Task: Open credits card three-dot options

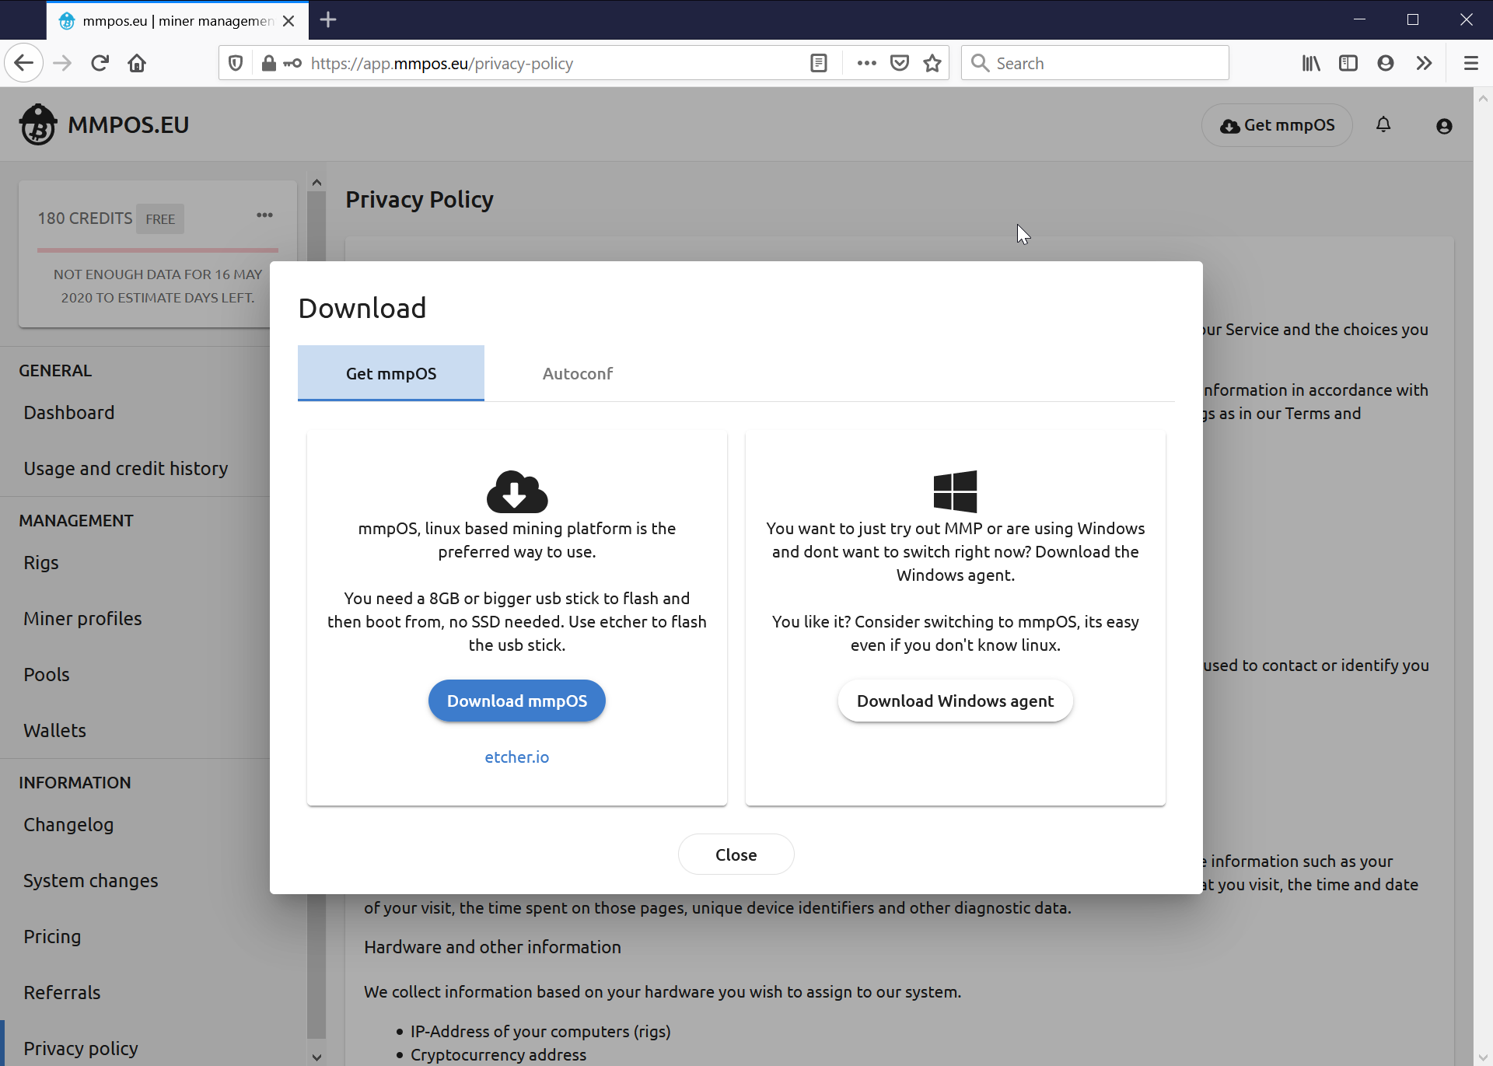Action: pos(264,215)
